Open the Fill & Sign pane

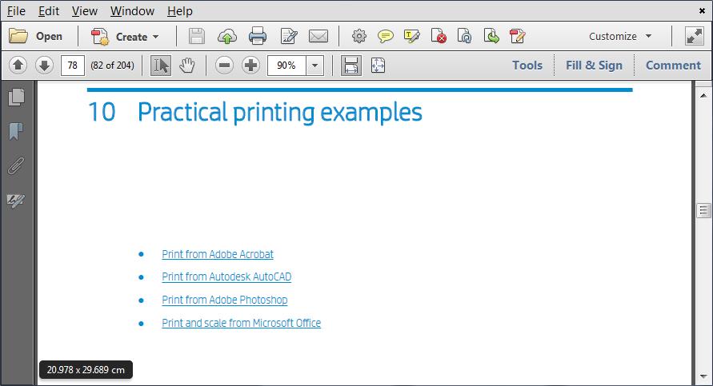tap(594, 66)
